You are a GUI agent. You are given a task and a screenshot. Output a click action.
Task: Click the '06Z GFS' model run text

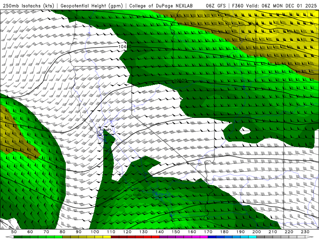pyautogui.click(x=216, y=6)
